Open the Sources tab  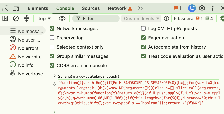coord(91,8)
